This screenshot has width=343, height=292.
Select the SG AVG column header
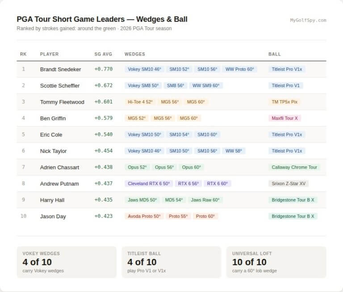click(x=103, y=54)
